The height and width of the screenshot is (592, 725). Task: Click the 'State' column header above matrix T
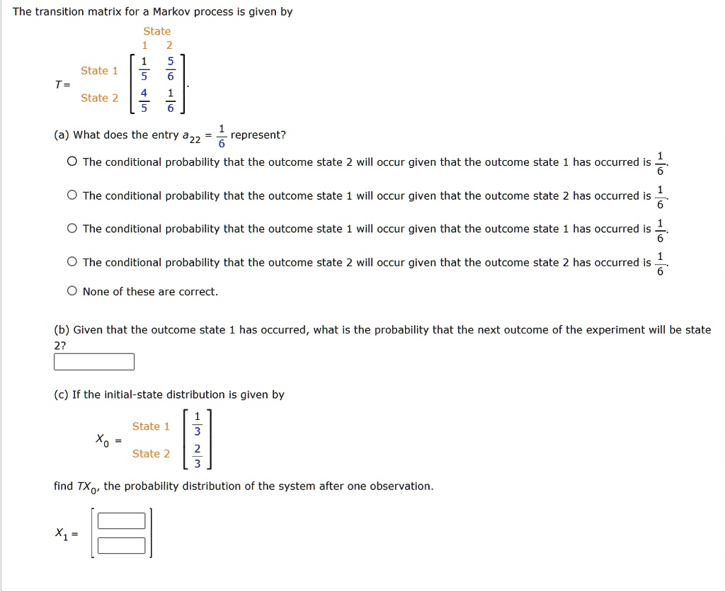[156, 30]
